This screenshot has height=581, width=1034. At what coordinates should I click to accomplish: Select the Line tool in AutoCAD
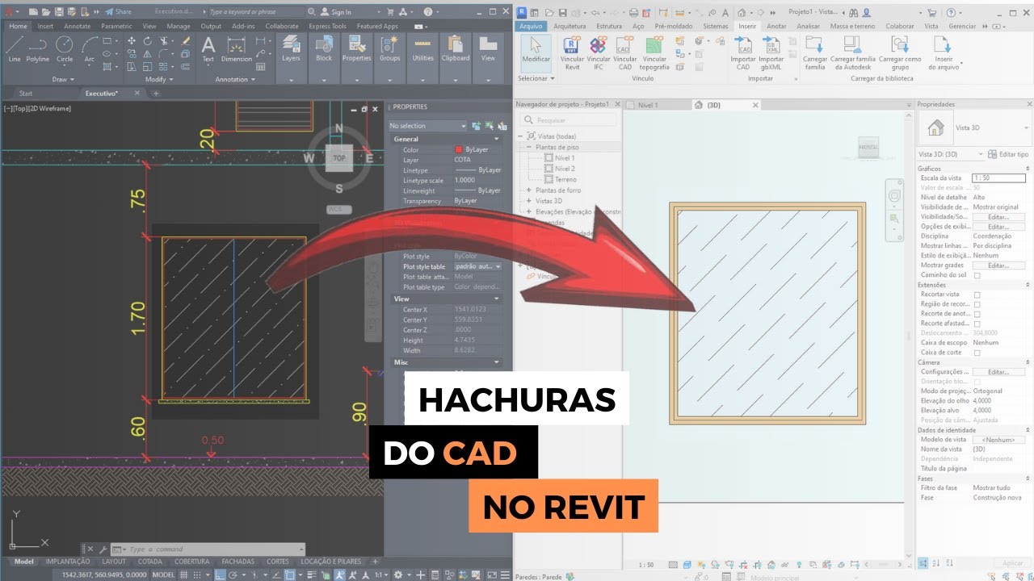[x=15, y=49]
